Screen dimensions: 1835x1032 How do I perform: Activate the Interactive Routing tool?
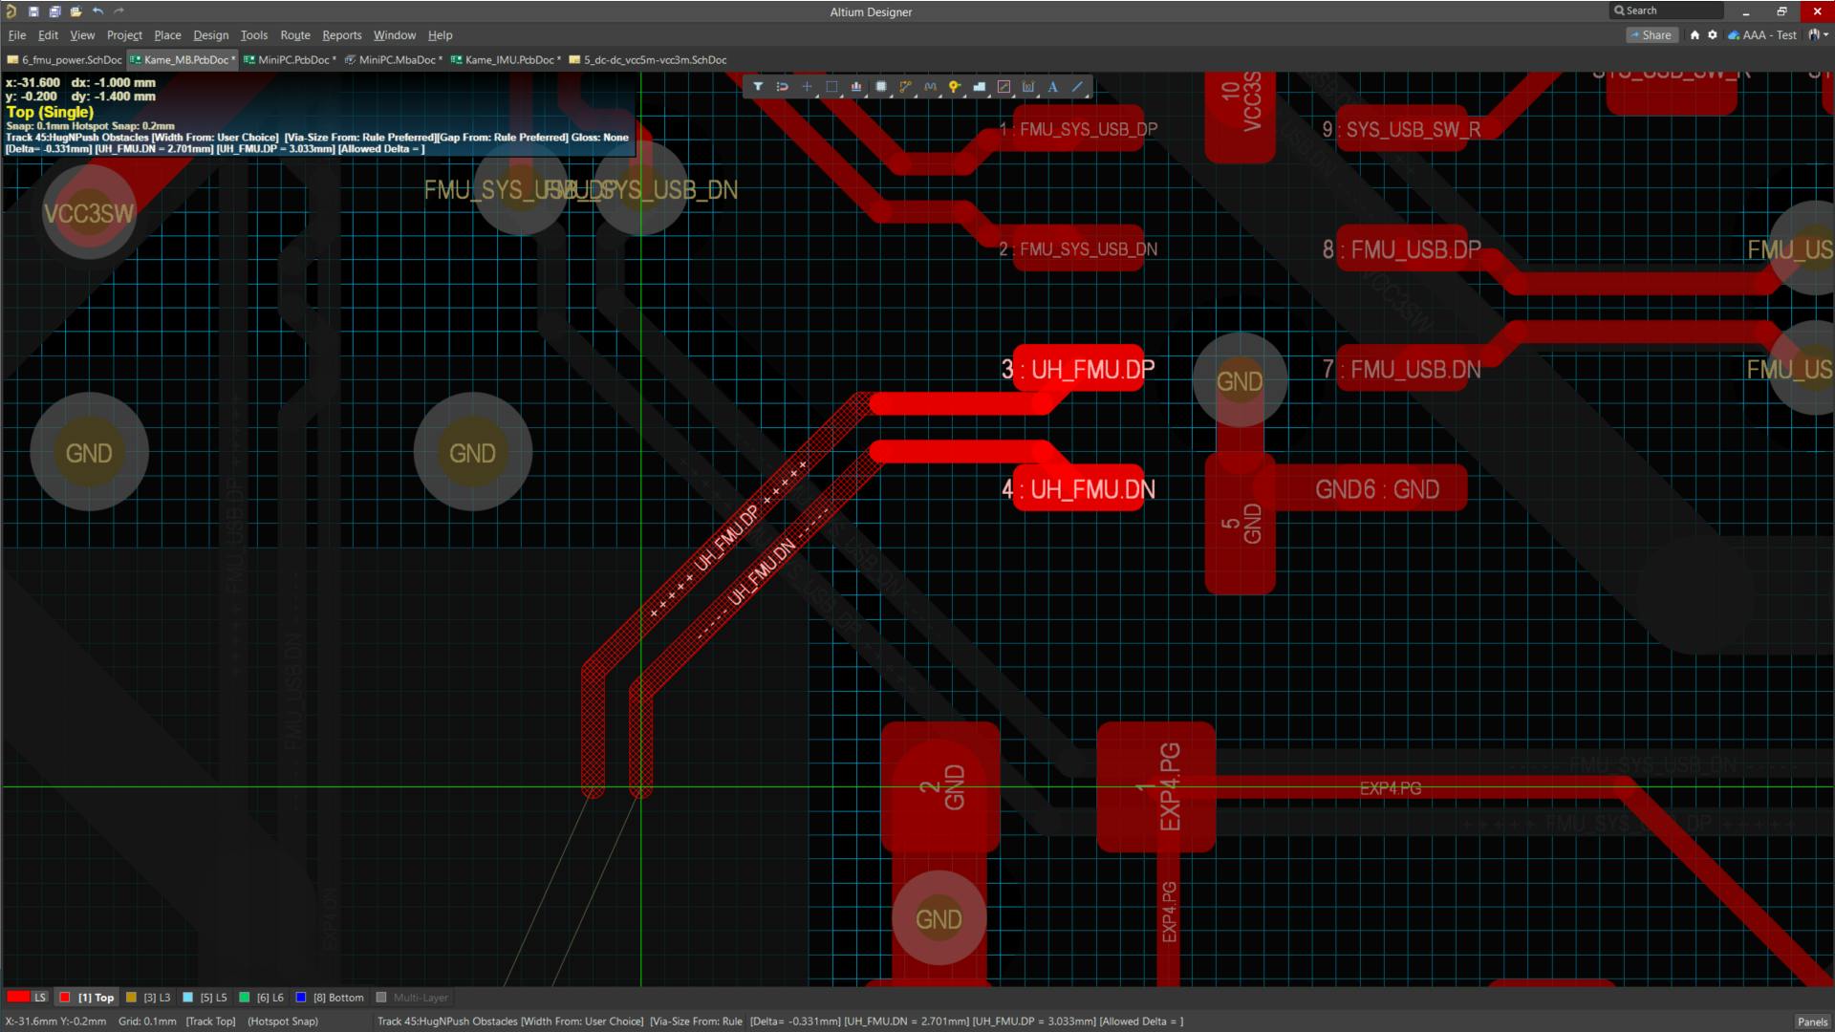(x=906, y=86)
